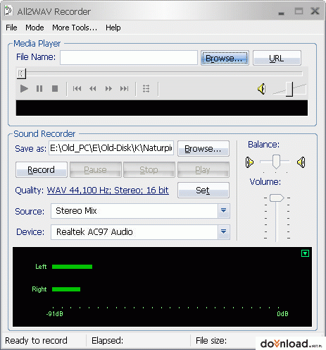Click the left balance speaker icon
This screenshot has width=326, height=350.
(x=249, y=162)
